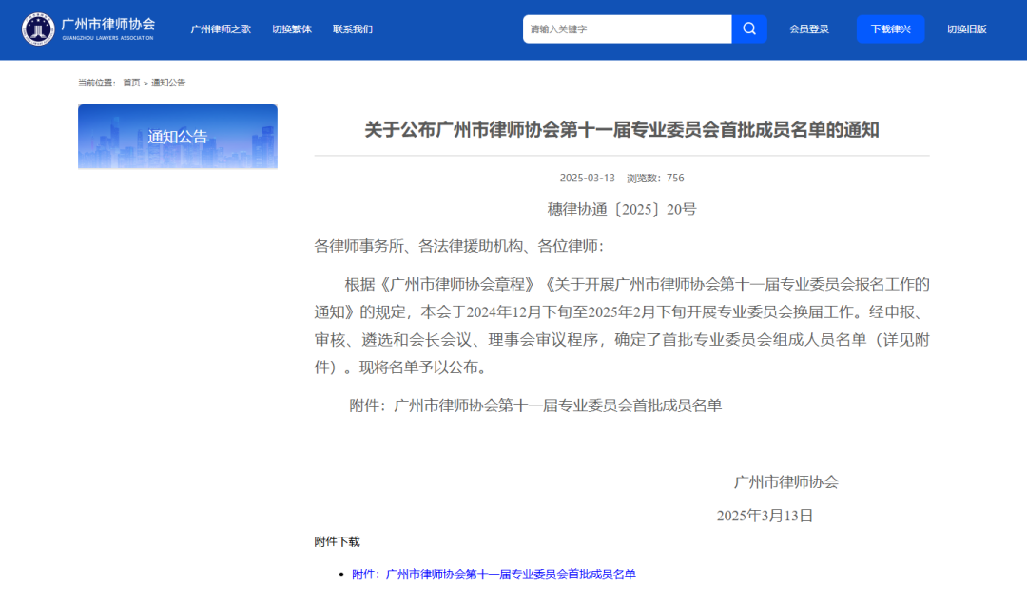Click the publish date 2025-03-13
This screenshot has width=1027, height=603.
(x=587, y=178)
